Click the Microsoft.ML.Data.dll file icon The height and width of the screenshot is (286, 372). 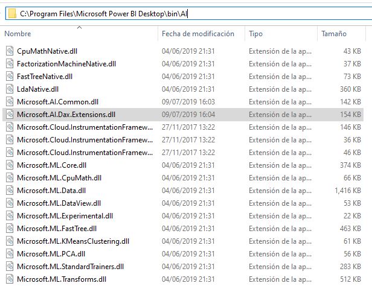click(10, 191)
